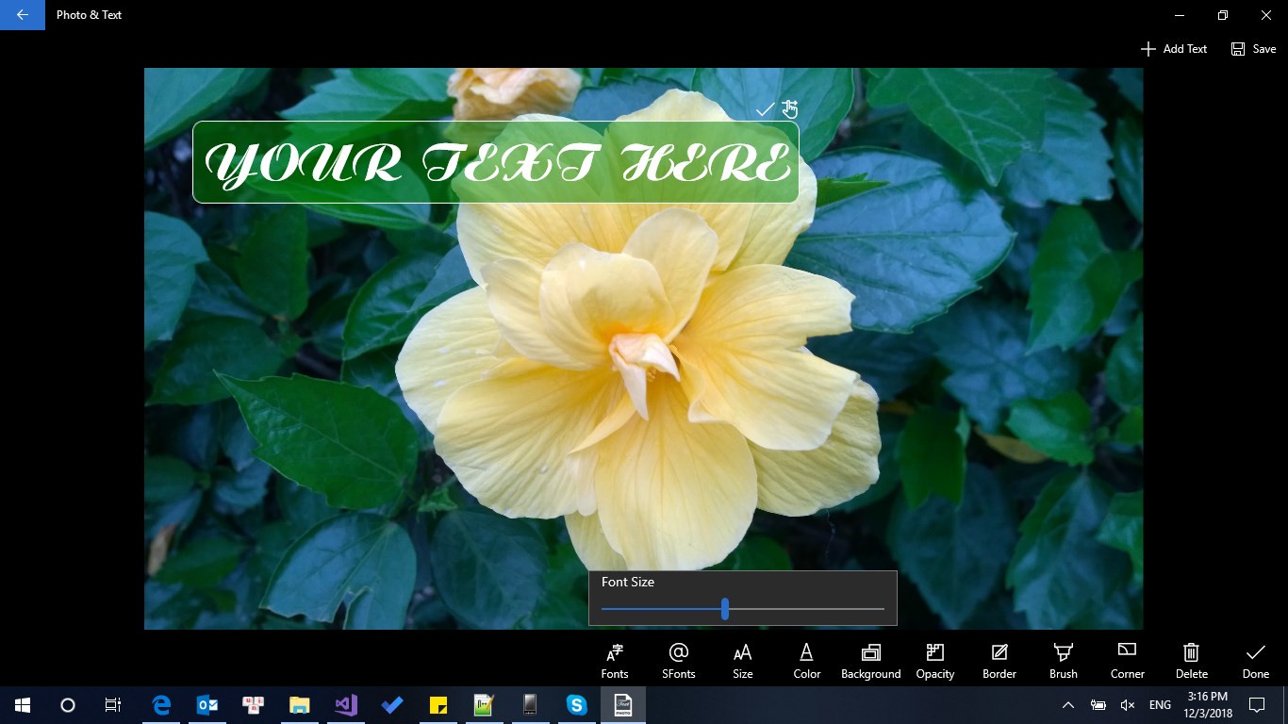Click the Font Size label
Image resolution: width=1288 pixels, height=724 pixels.
[x=628, y=582]
